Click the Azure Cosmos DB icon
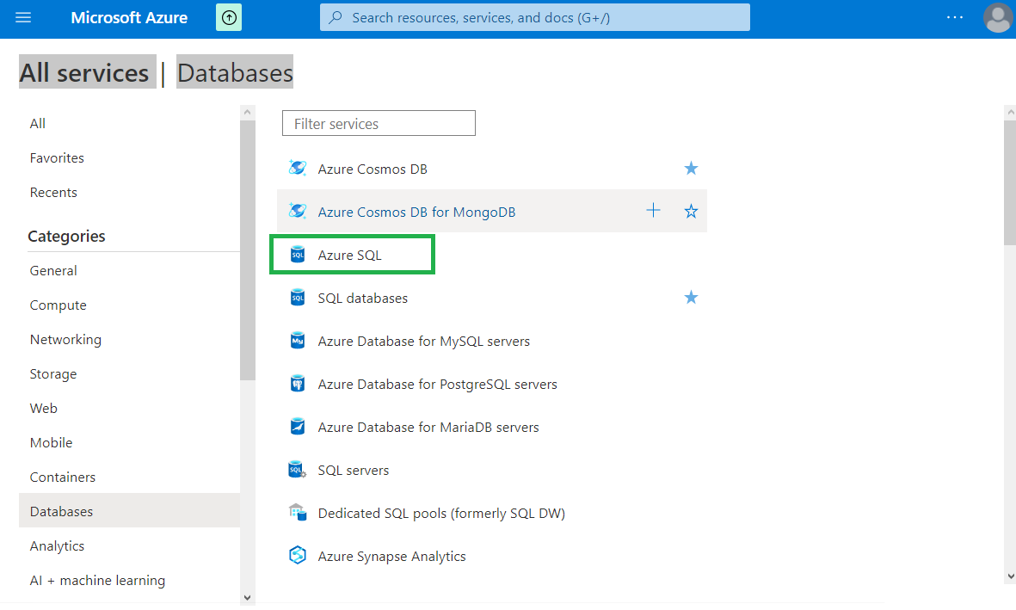Viewport: 1016px width, 610px height. click(x=298, y=169)
